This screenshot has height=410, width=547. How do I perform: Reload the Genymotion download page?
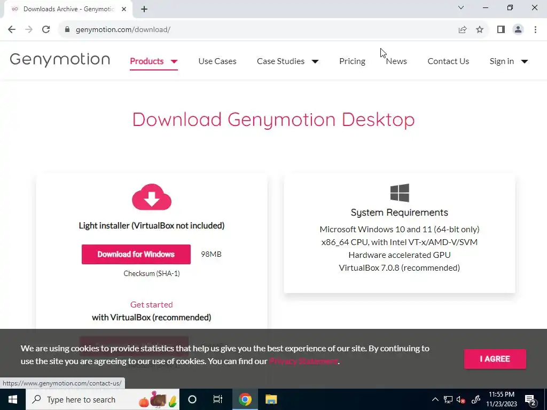46,29
